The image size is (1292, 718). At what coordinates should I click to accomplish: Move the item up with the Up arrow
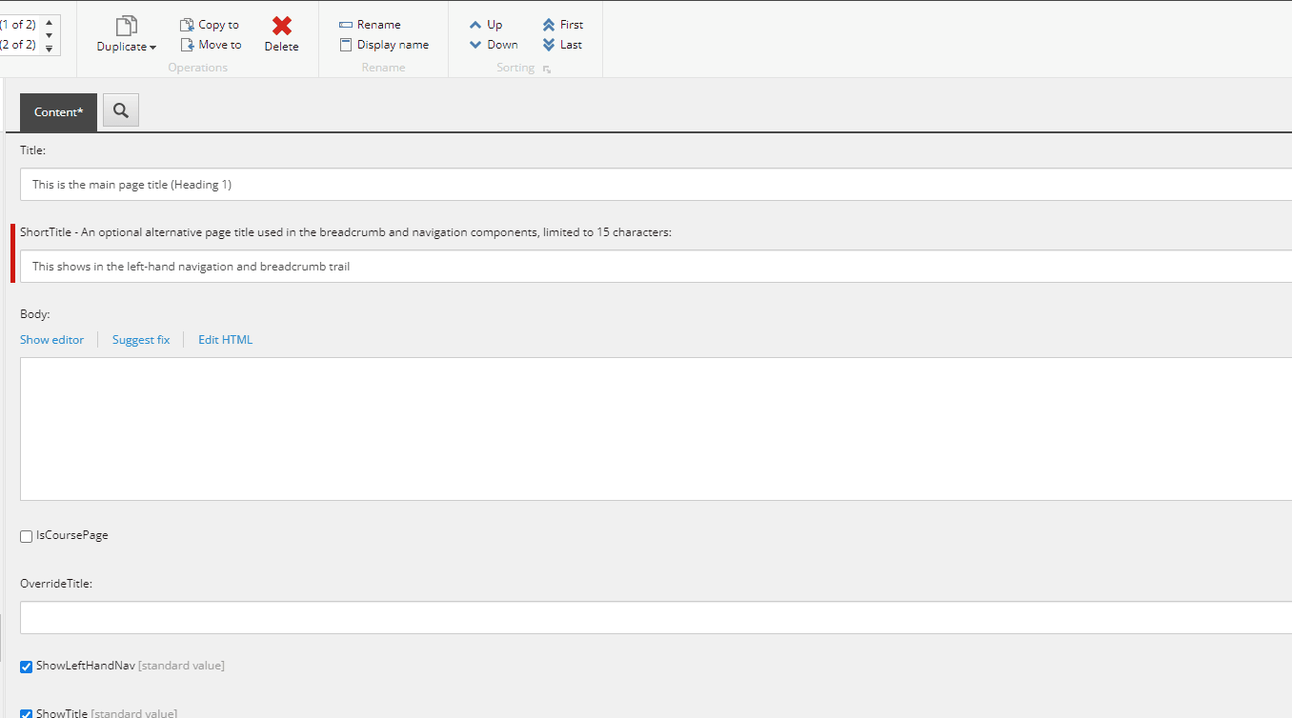476,24
